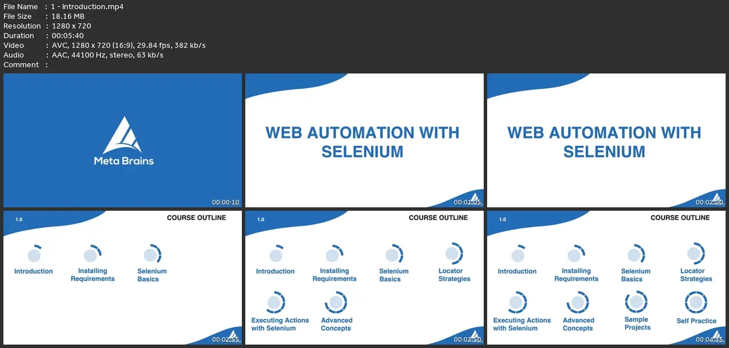Click the 00:03:50 timestamp
Image resolution: width=729 pixels, height=348 pixels.
pos(468,339)
